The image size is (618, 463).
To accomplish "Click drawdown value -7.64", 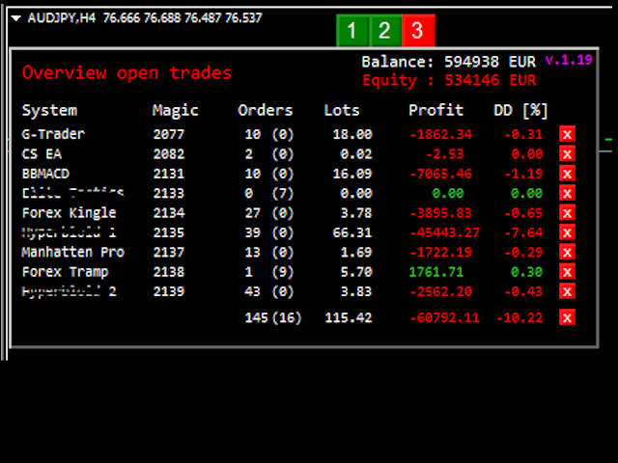I will tap(523, 232).
